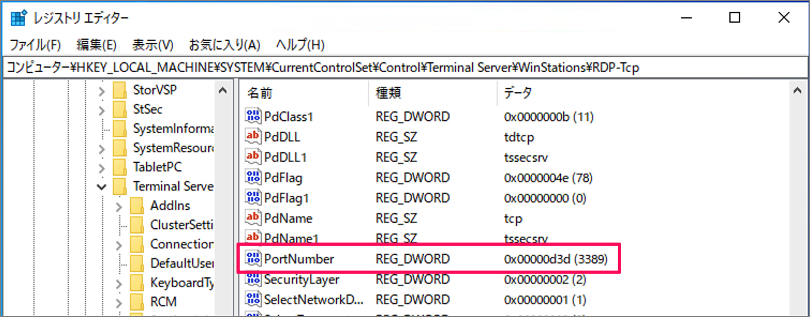The image size is (810, 317).
Task: Select the StSec tree item
Action: pyautogui.click(x=147, y=109)
